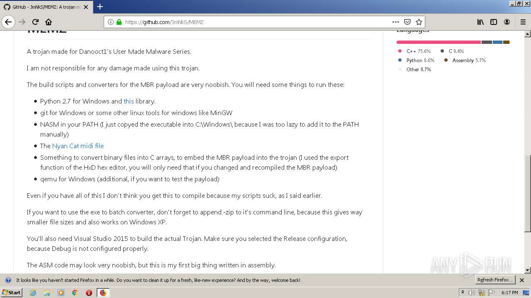View the secure connection padlock
The image size is (531, 298).
(119, 22)
